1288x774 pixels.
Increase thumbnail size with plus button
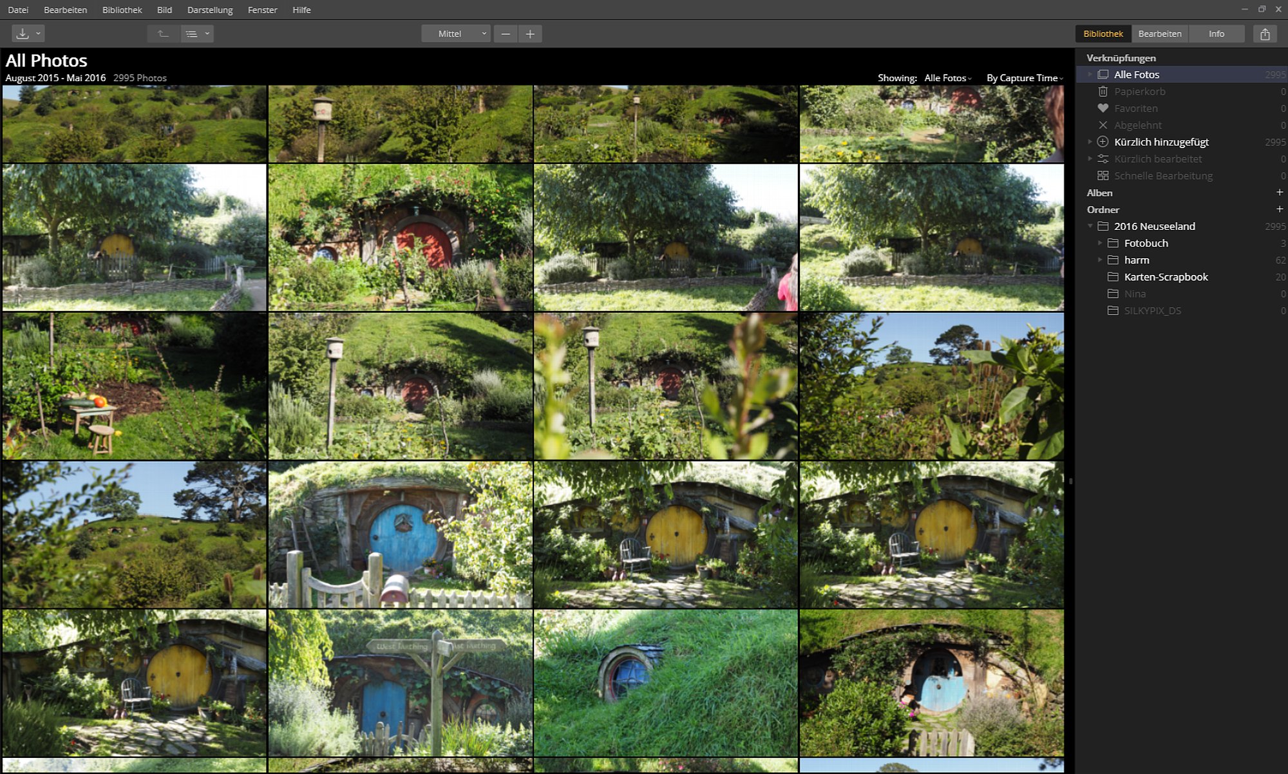pos(530,33)
